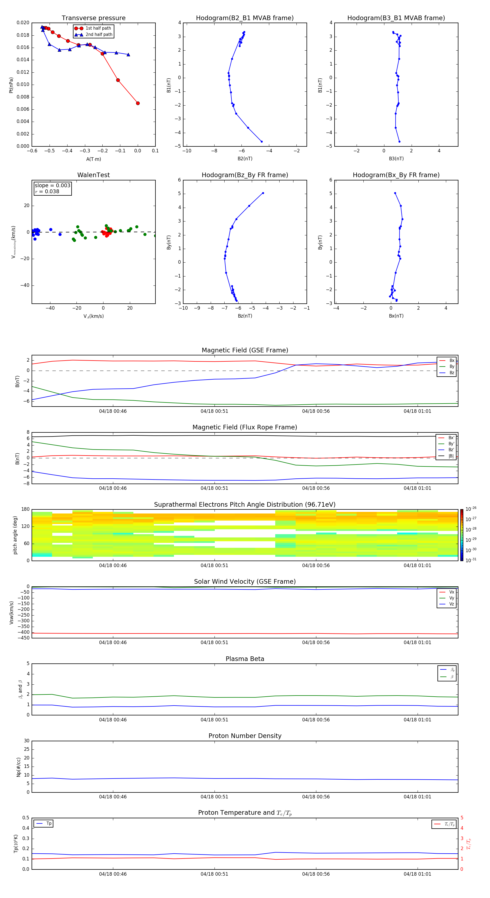The image size is (490, 898).
Task: Select the "Solar Wind Velocity (GSE Frame)" title
Action: click(245, 582)
